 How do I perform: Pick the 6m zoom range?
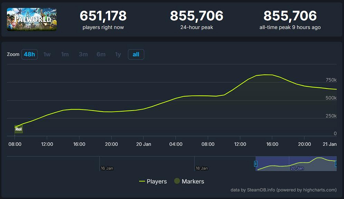click(x=101, y=54)
